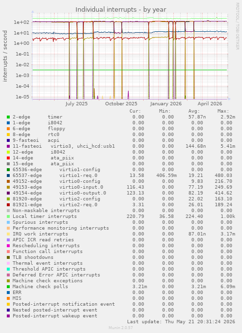The height and width of the screenshot is (333, 242).
Task: Click the April 2026 x-axis label
Action: pos(210,104)
